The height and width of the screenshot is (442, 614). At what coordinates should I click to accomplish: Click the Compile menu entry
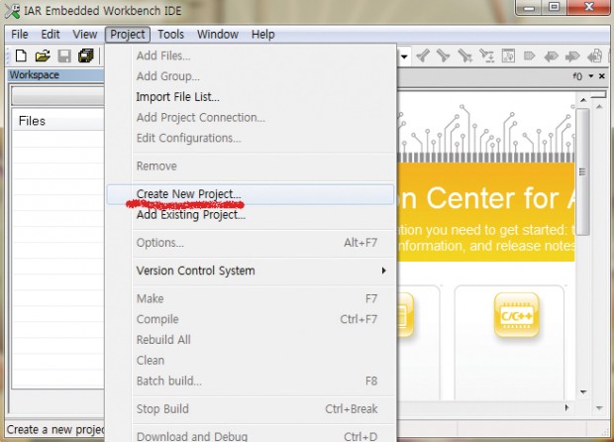[251, 319]
